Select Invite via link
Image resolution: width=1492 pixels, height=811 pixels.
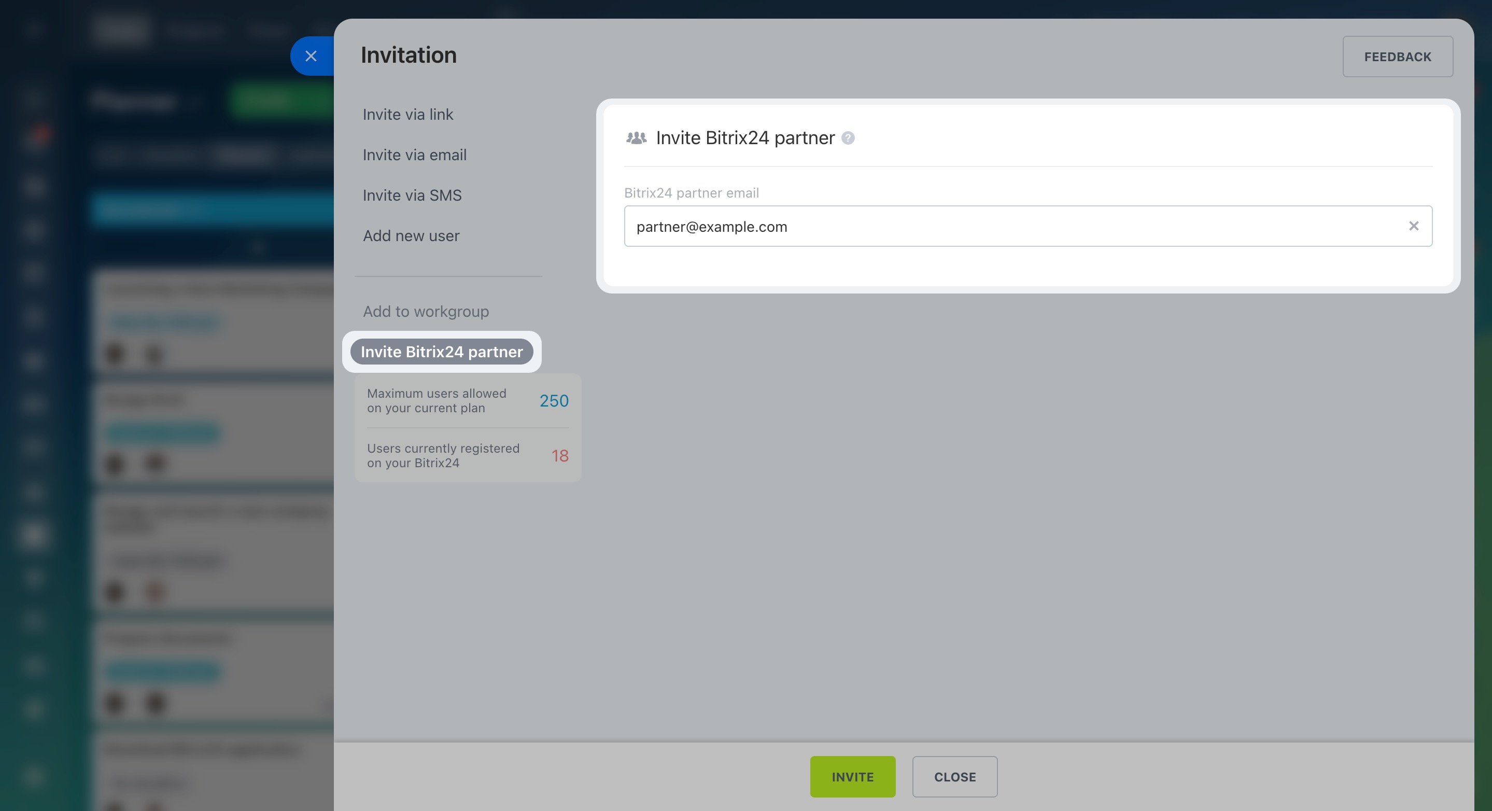click(x=408, y=115)
